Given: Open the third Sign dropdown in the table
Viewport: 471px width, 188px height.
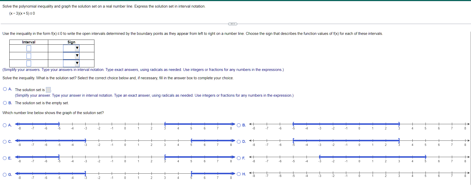Looking at the screenshot, I should click(76, 63).
